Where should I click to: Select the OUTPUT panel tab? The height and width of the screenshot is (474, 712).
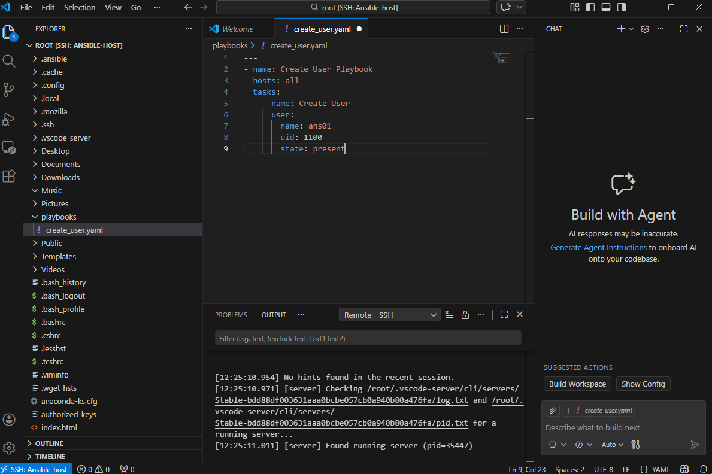[x=273, y=315]
